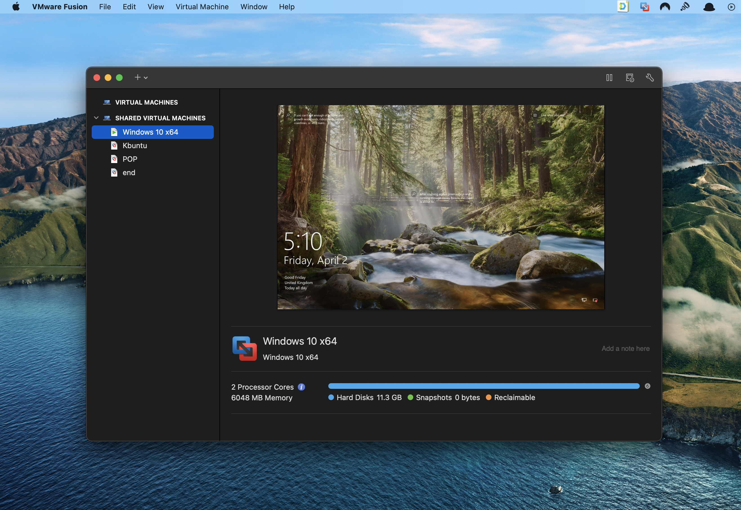Image resolution: width=741 pixels, height=510 pixels.
Task: Click the end VM file icon
Action: click(114, 173)
